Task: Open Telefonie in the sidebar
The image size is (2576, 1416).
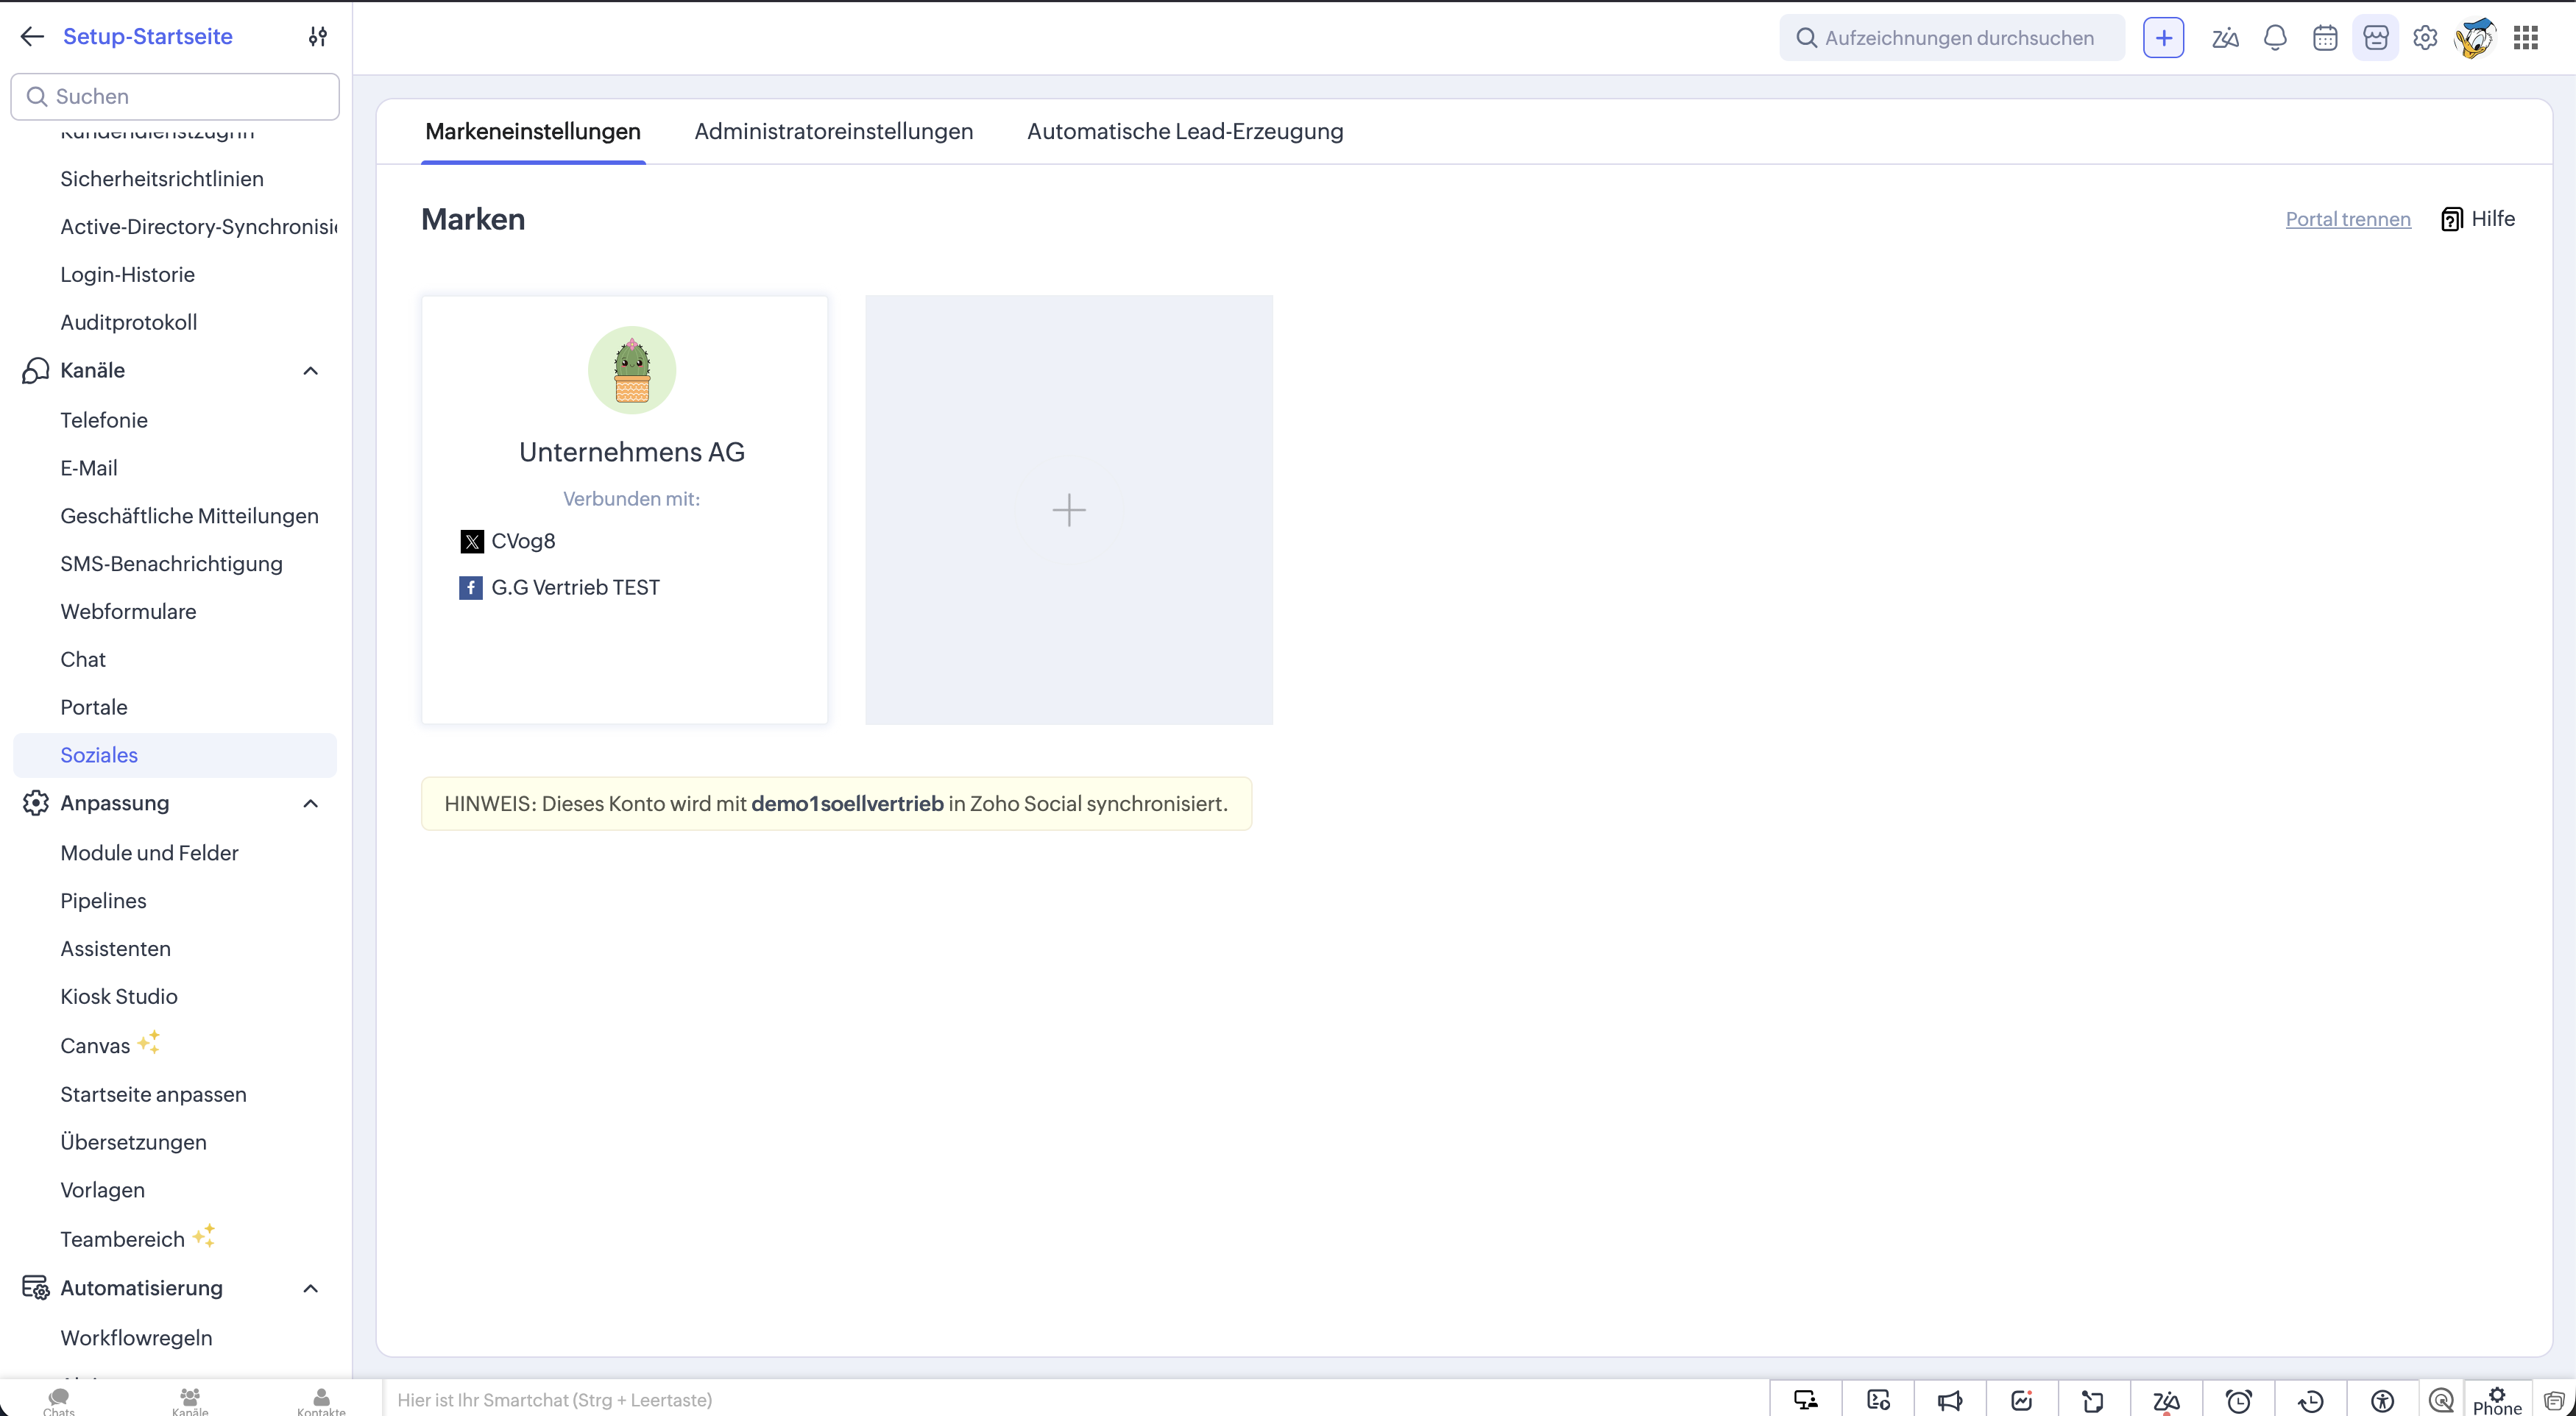Action: click(x=104, y=420)
